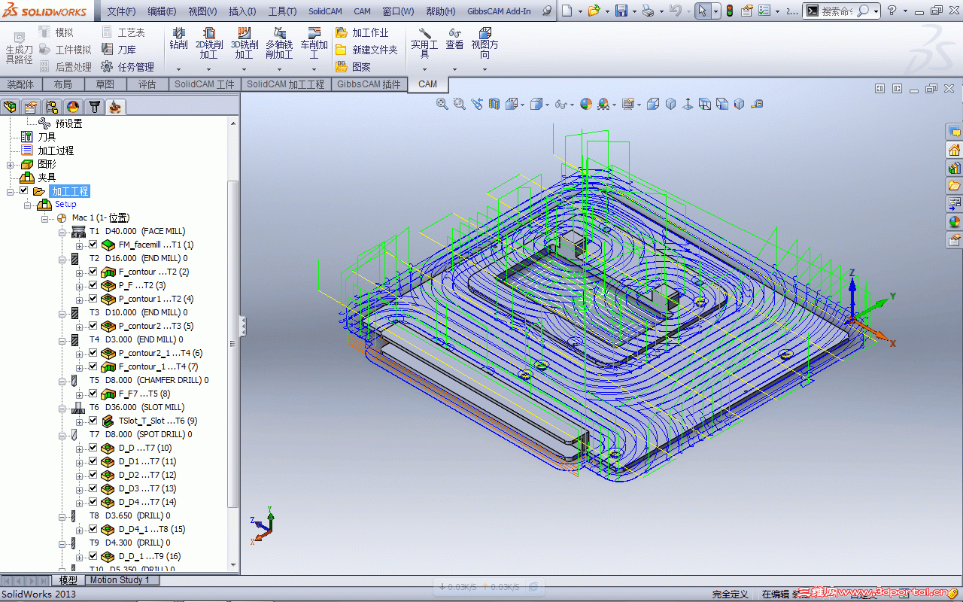Expand the P_contour2 operation node
The height and width of the screenshot is (602, 963).
click(x=79, y=327)
